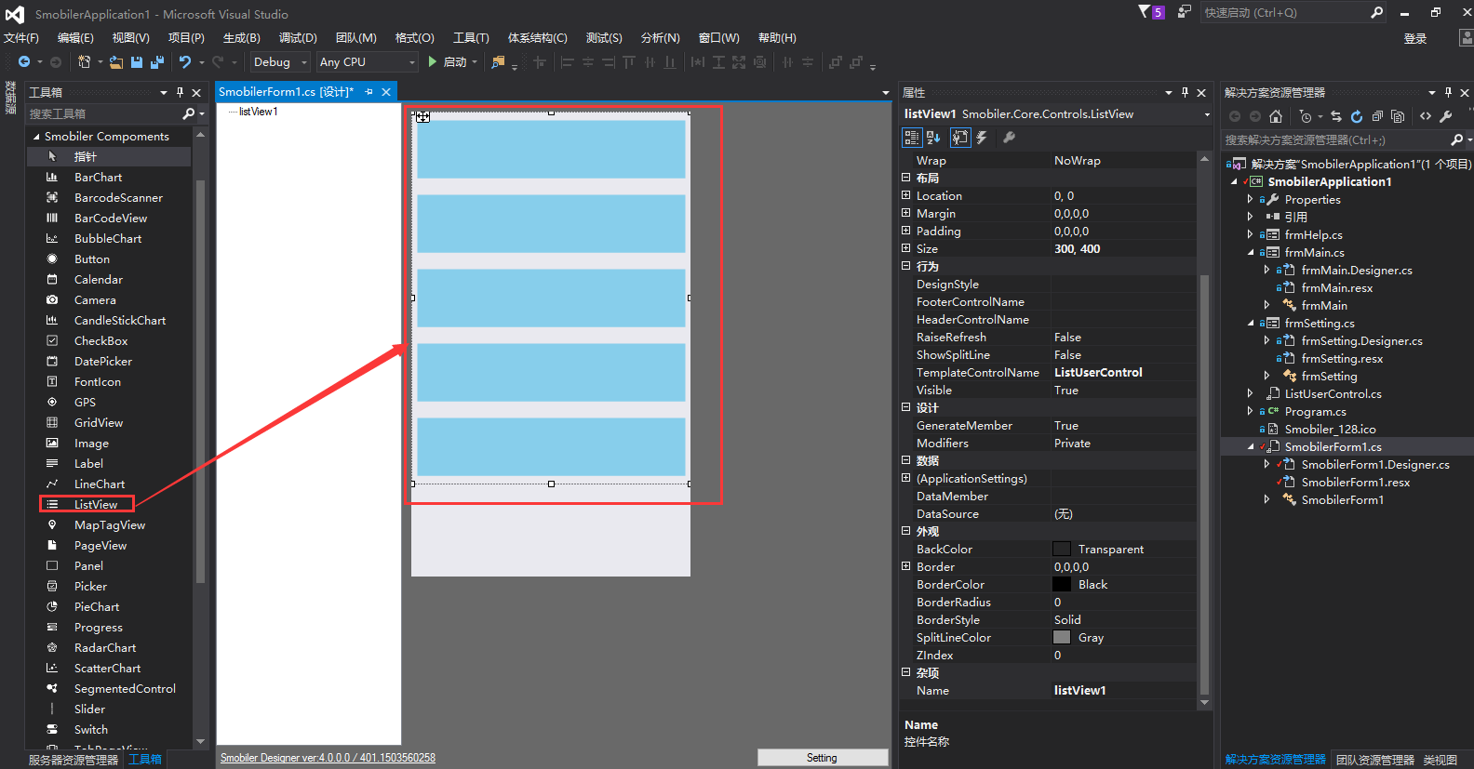Refresh the Solution Explorer
Image resolution: width=1474 pixels, height=769 pixels.
1357,116
